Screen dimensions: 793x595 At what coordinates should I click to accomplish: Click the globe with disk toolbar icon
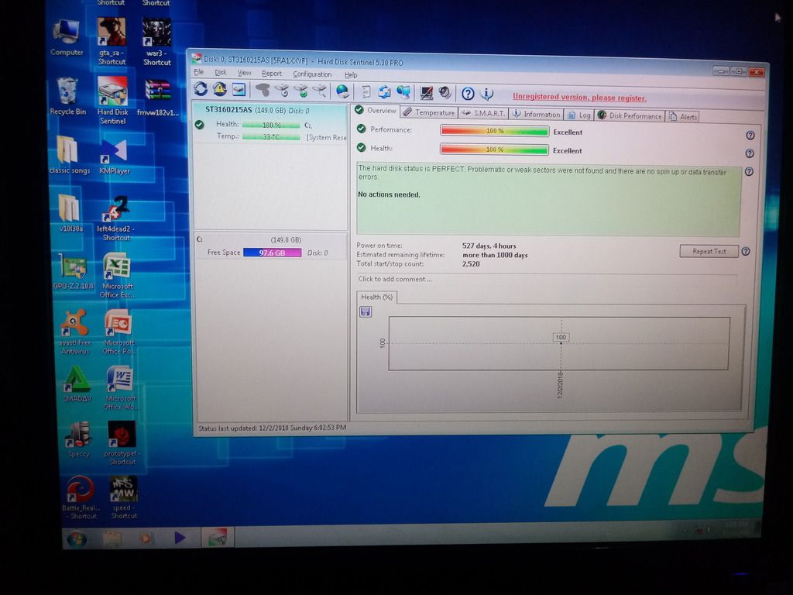(x=342, y=91)
